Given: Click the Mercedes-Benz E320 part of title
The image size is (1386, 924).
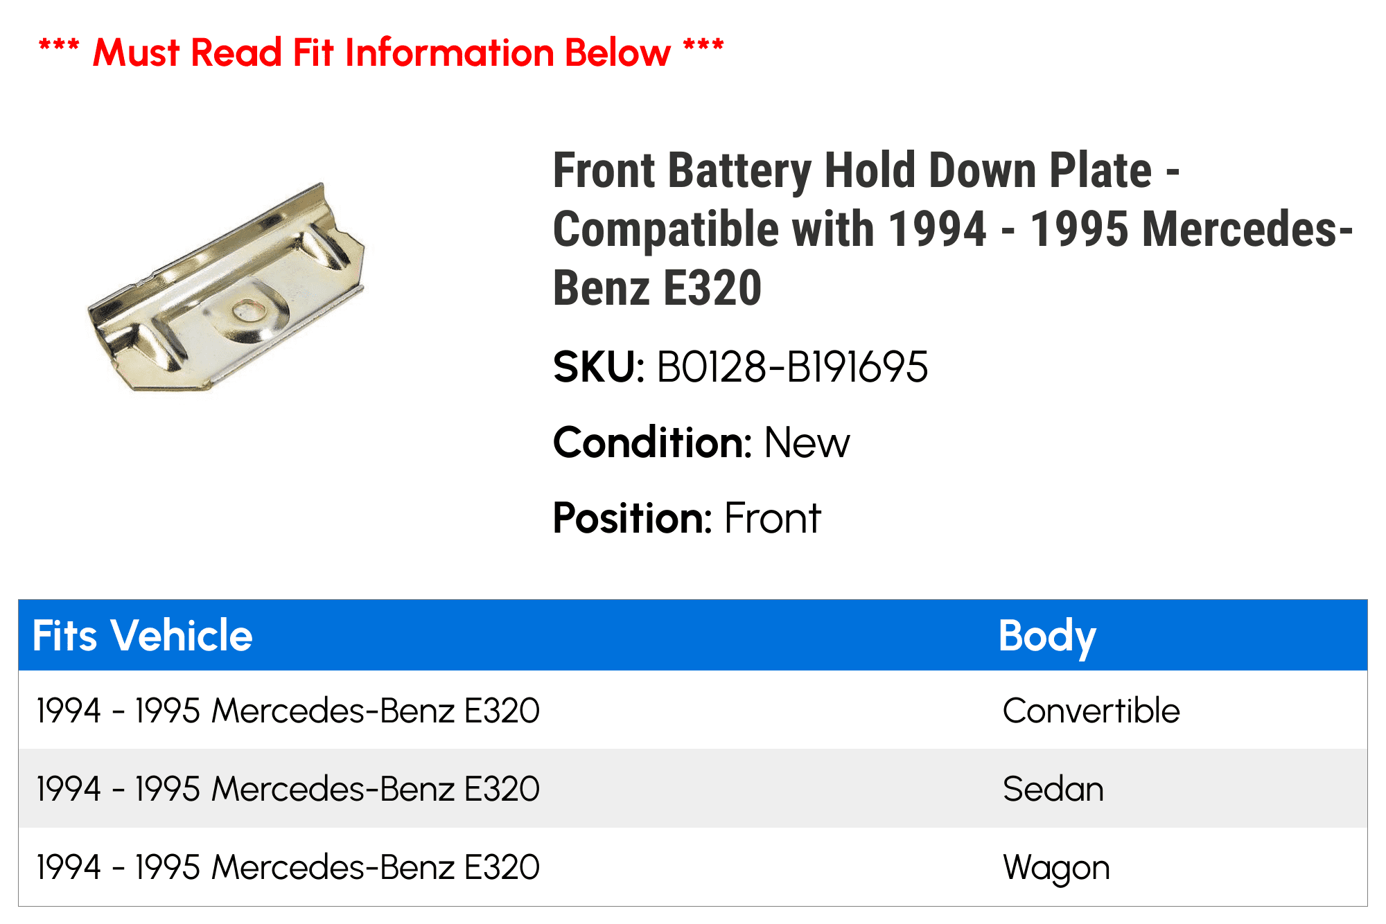Looking at the screenshot, I should 953,258.
